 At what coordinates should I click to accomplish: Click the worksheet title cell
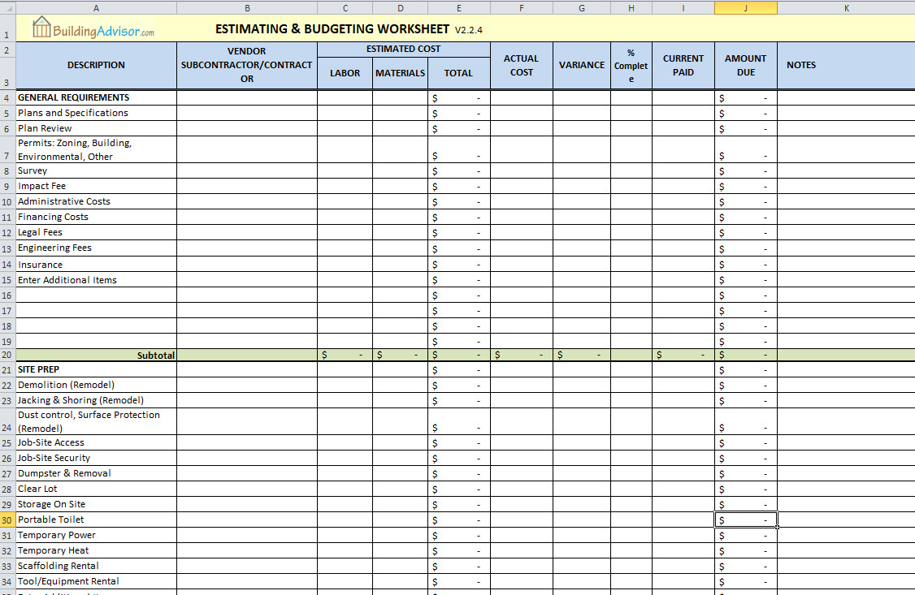tap(349, 28)
